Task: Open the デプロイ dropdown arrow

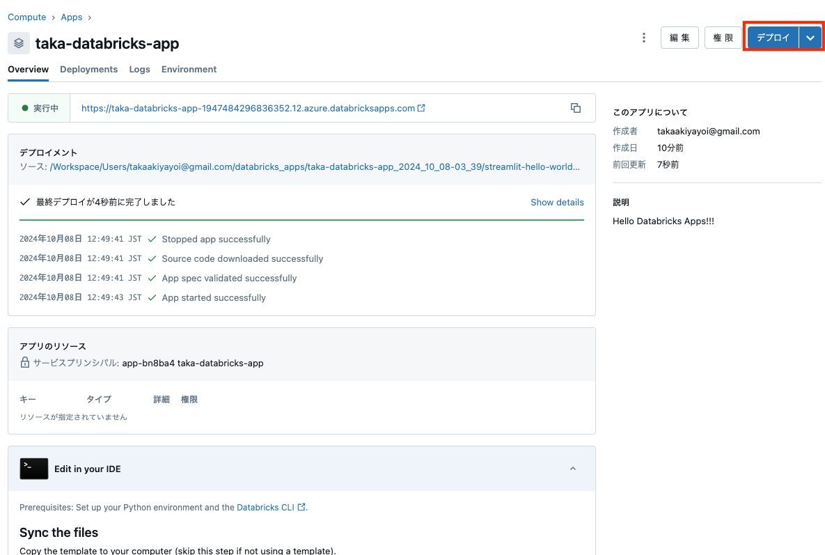Action: (x=810, y=38)
